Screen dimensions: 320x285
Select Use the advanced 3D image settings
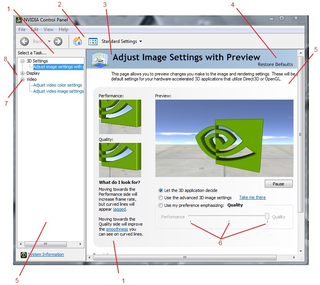point(160,198)
